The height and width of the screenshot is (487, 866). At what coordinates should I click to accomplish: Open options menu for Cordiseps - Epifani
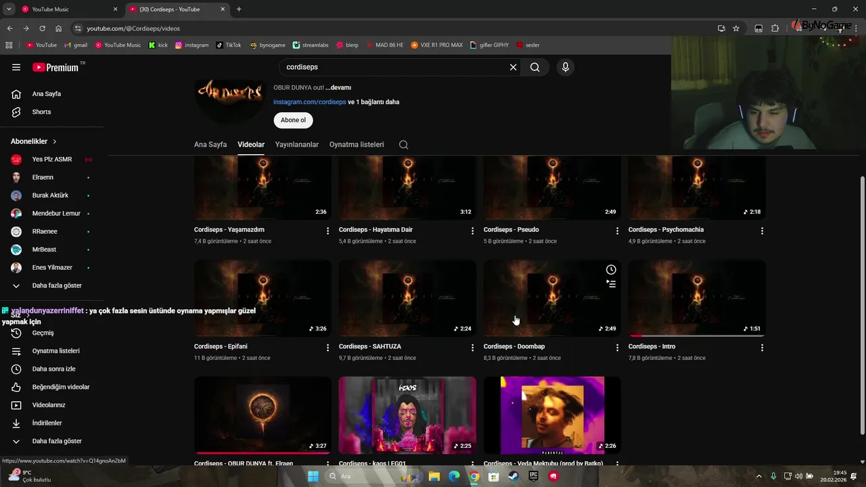[327, 348]
